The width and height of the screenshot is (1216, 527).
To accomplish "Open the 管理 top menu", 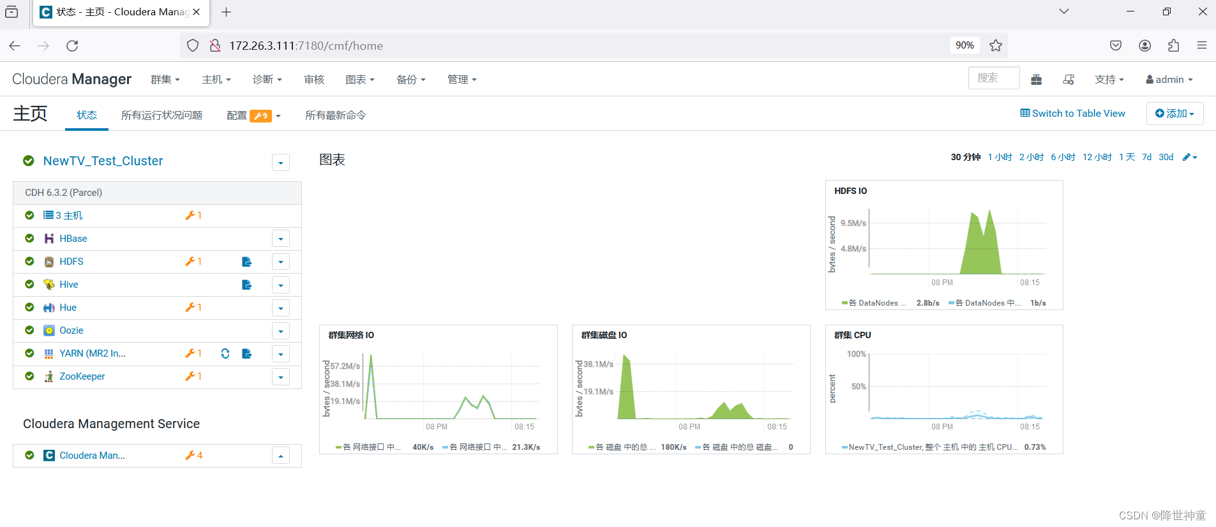I will coord(462,80).
